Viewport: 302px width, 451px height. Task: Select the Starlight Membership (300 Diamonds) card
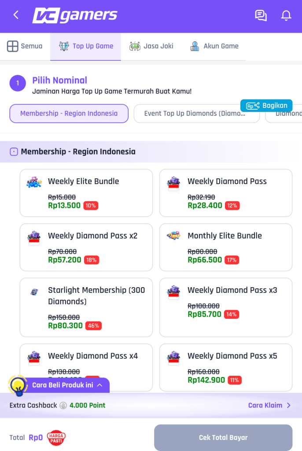(x=86, y=307)
